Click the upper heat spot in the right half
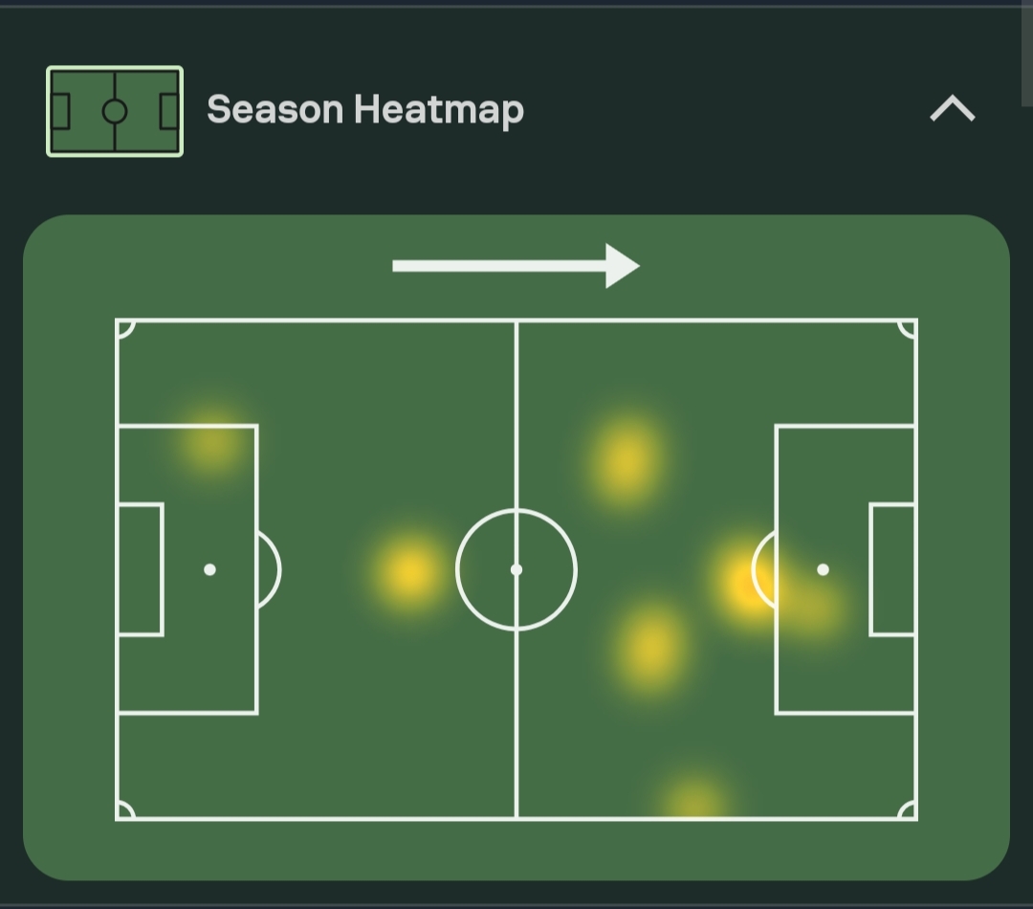Viewport: 1033px width, 909px height. click(626, 461)
